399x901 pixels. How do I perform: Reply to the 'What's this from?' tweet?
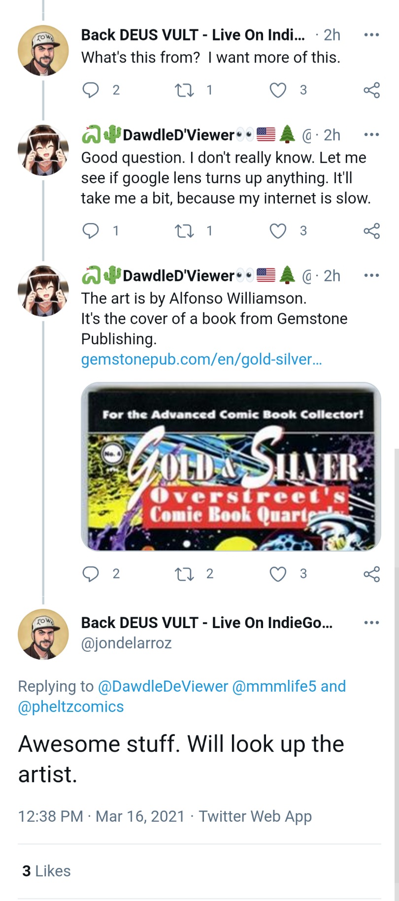pos(91,90)
